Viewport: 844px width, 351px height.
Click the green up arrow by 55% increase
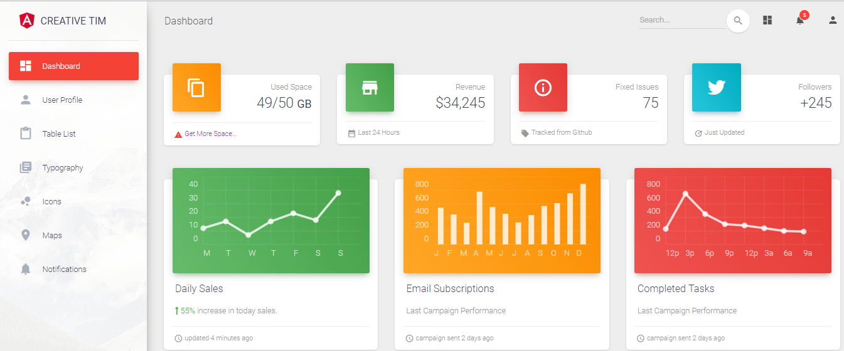(177, 311)
